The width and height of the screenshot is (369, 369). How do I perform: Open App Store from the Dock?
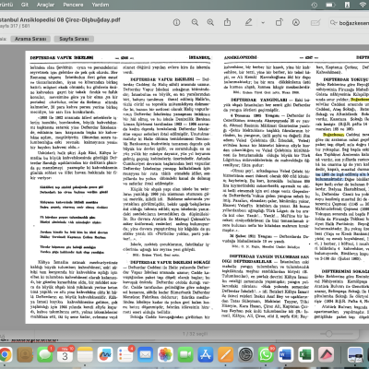(x=206, y=354)
